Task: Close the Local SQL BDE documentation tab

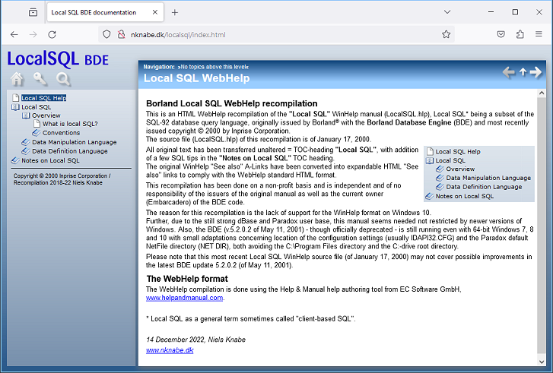Action: point(155,12)
